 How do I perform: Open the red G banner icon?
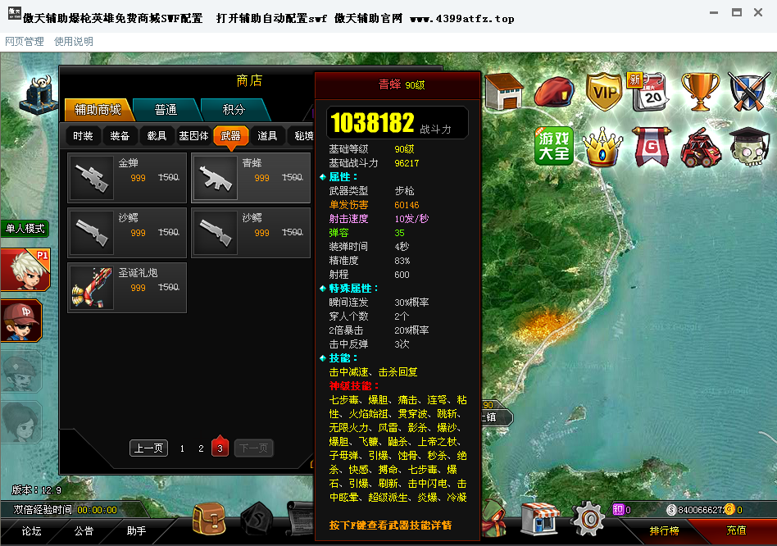(651, 147)
